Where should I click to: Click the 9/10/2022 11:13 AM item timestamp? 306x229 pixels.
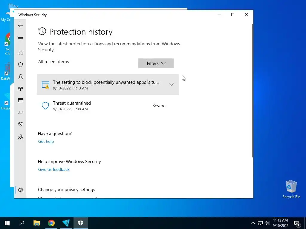pyautogui.click(x=71, y=88)
